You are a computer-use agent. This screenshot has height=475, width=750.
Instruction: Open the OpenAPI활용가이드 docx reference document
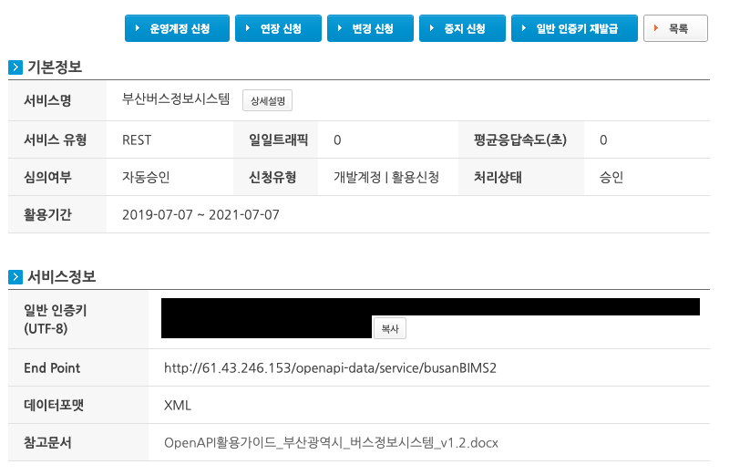(x=331, y=443)
